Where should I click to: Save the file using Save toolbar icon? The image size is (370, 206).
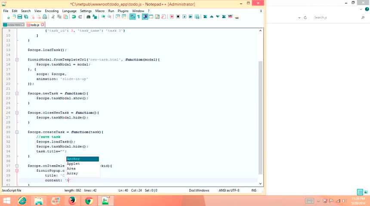20,17
